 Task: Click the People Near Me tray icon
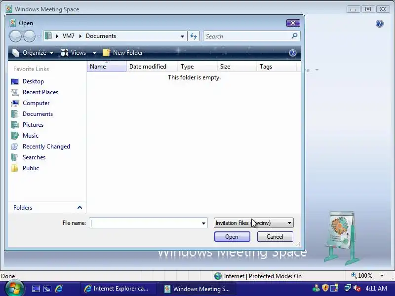pos(316,288)
